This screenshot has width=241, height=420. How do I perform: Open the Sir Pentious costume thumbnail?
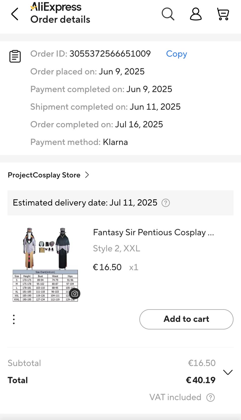coord(45,264)
